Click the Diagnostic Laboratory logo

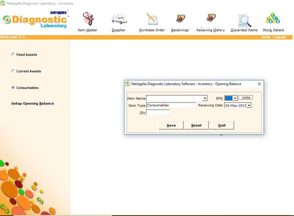coord(36,19)
